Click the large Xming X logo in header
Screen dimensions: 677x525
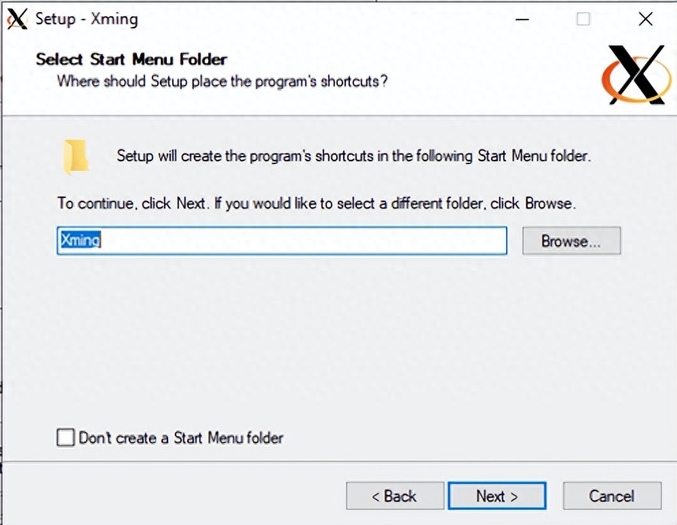pos(637,75)
